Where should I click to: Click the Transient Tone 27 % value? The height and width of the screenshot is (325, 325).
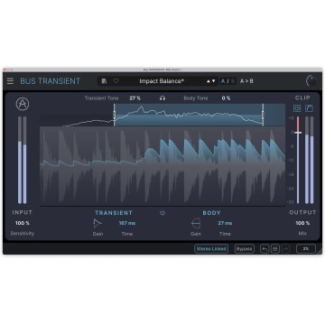(x=135, y=98)
